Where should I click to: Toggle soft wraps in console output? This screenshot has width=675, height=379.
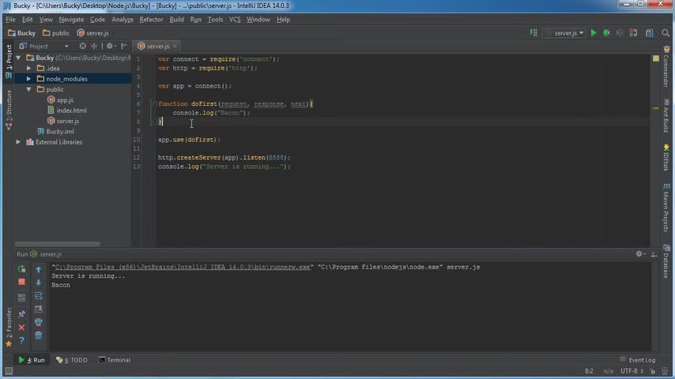pos(38,296)
